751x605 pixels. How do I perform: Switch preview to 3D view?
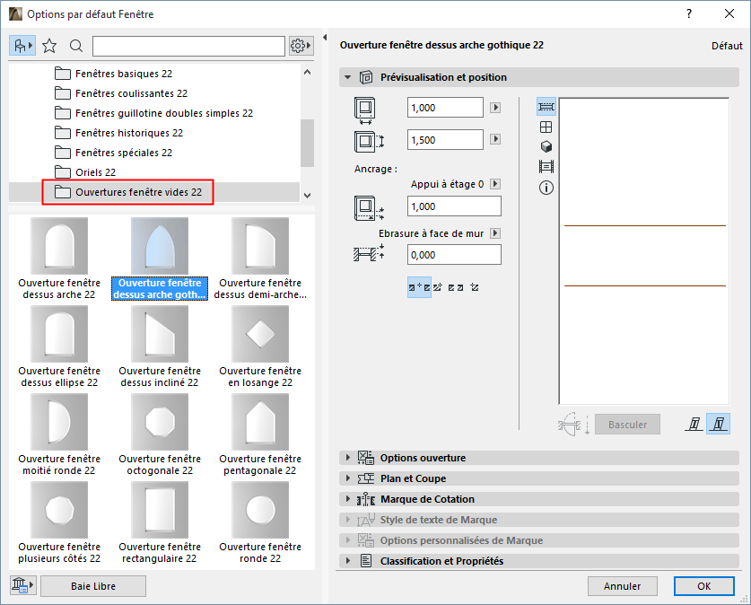tap(546, 146)
